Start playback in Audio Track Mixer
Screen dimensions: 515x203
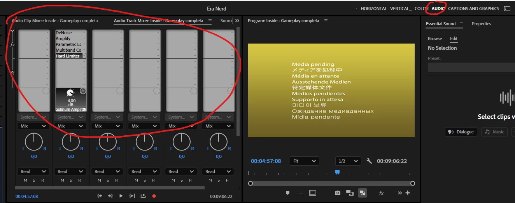tap(121, 196)
